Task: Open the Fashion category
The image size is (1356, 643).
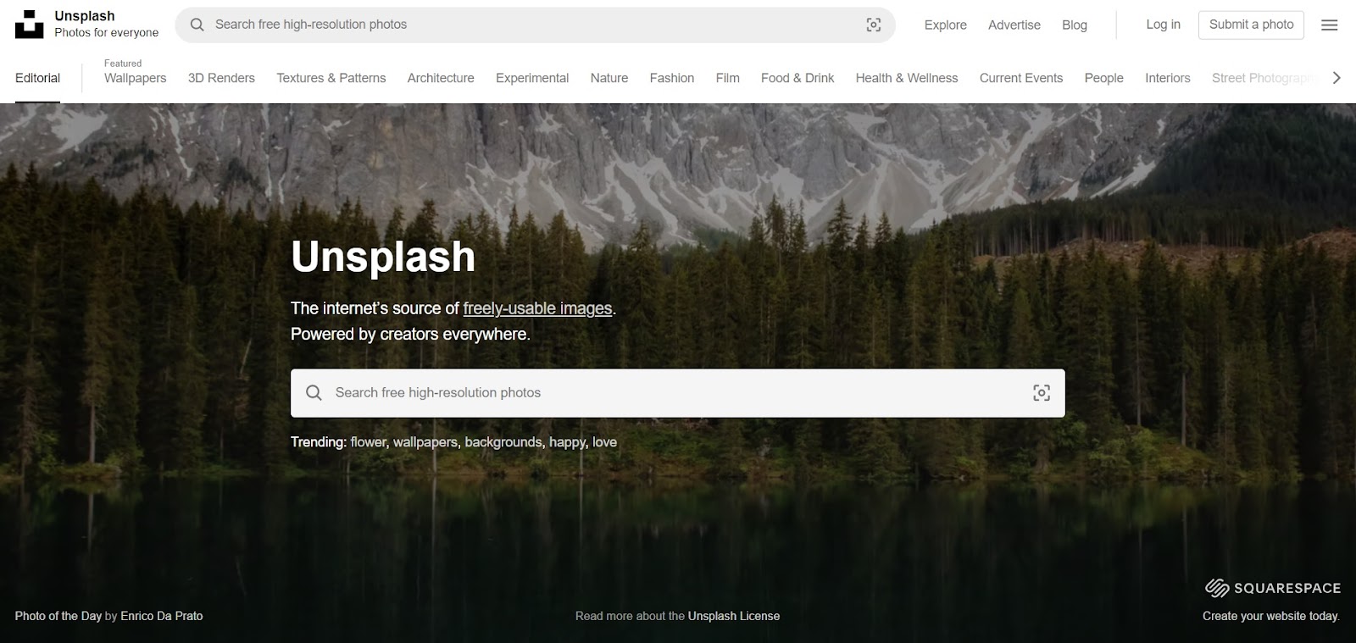Action: [x=672, y=78]
